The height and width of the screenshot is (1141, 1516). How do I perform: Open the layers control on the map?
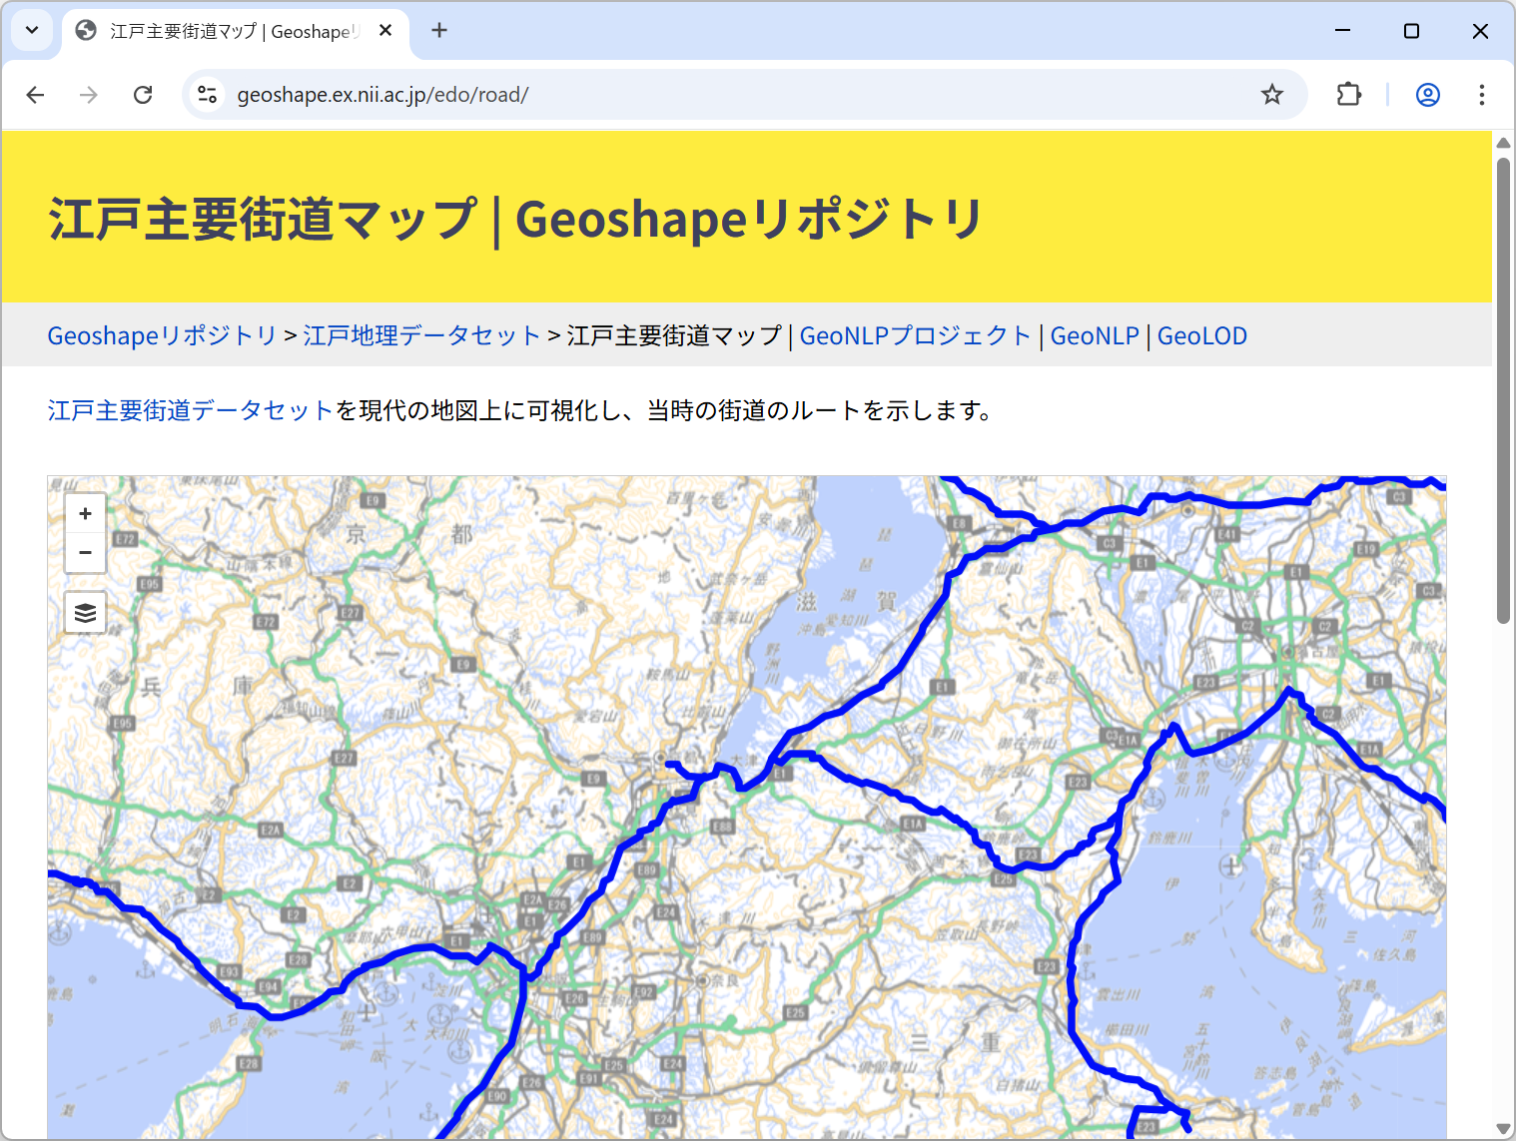85,612
